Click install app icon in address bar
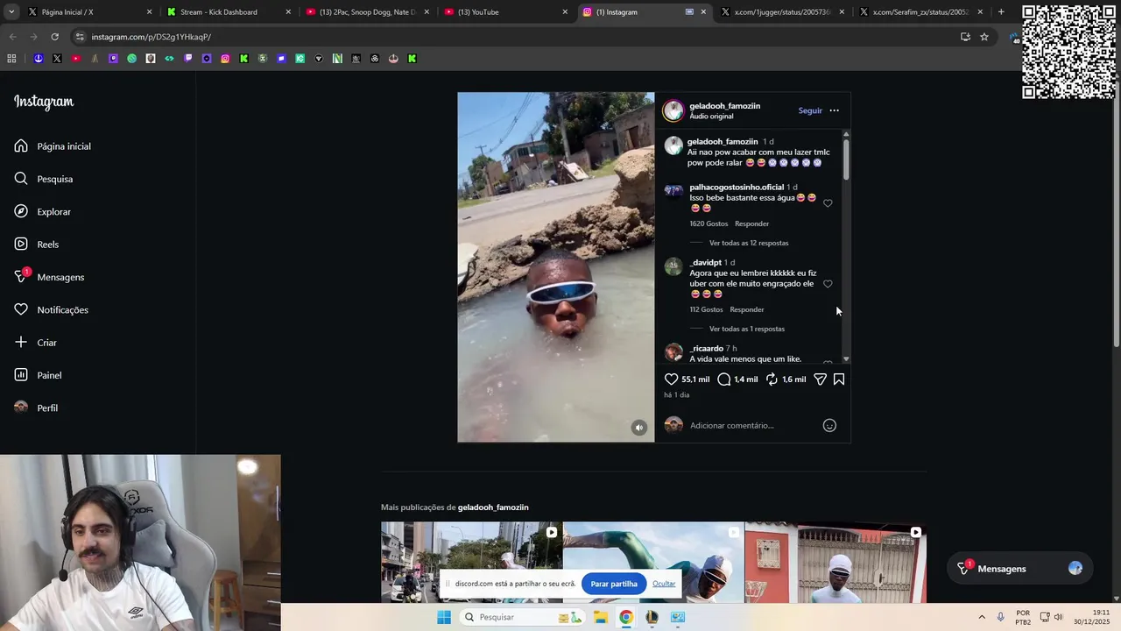 click(965, 37)
